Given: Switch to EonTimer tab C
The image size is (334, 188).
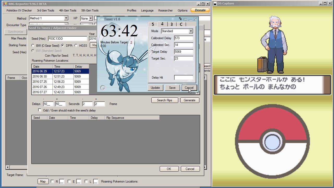Looking at the screenshot, I should click(181, 24).
